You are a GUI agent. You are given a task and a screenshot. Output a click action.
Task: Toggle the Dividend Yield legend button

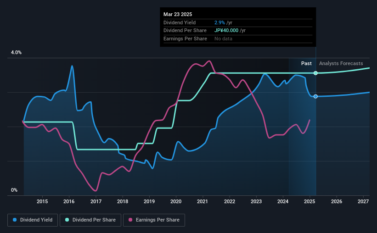33,220
